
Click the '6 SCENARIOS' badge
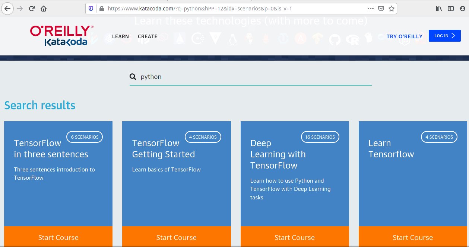pos(85,137)
